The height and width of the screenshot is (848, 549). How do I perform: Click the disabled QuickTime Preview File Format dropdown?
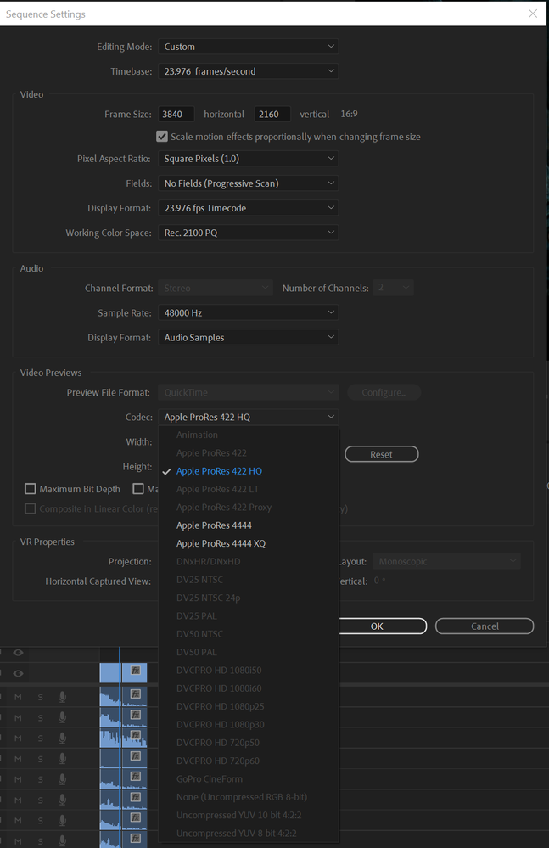(249, 392)
